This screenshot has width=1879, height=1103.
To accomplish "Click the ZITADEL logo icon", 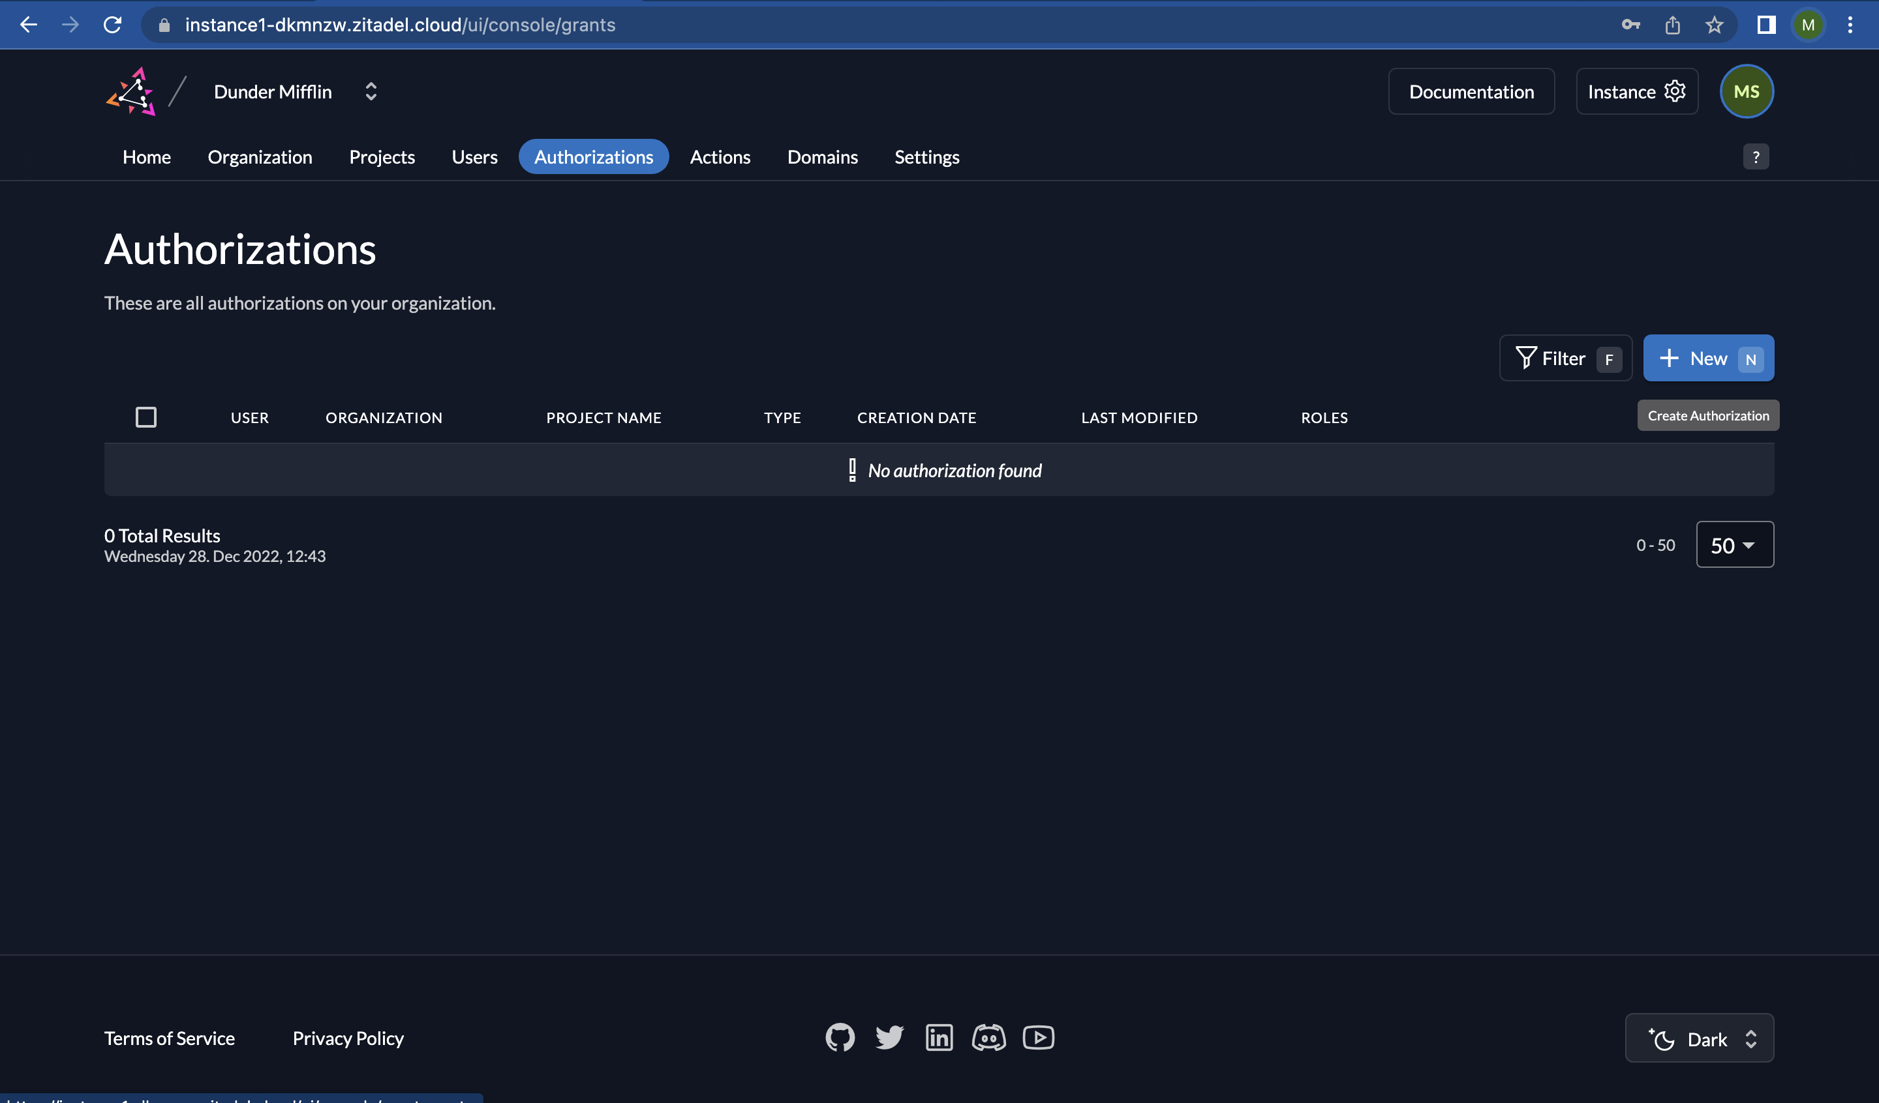I will [x=131, y=92].
